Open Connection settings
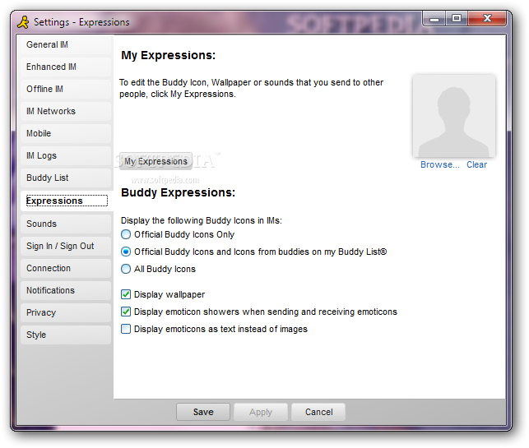The image size is (529, 448). (66, 269)
